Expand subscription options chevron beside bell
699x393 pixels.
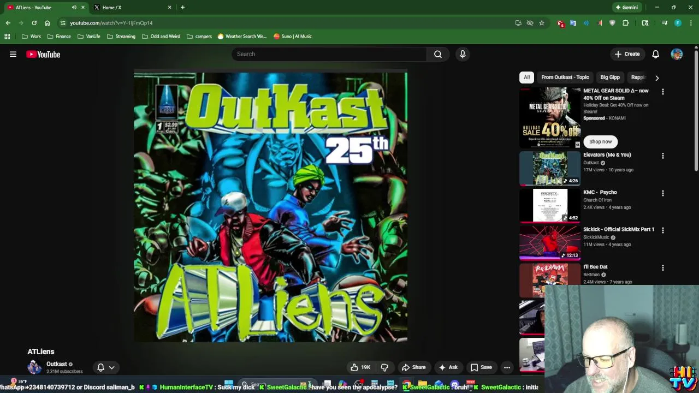tap(112, 367)
